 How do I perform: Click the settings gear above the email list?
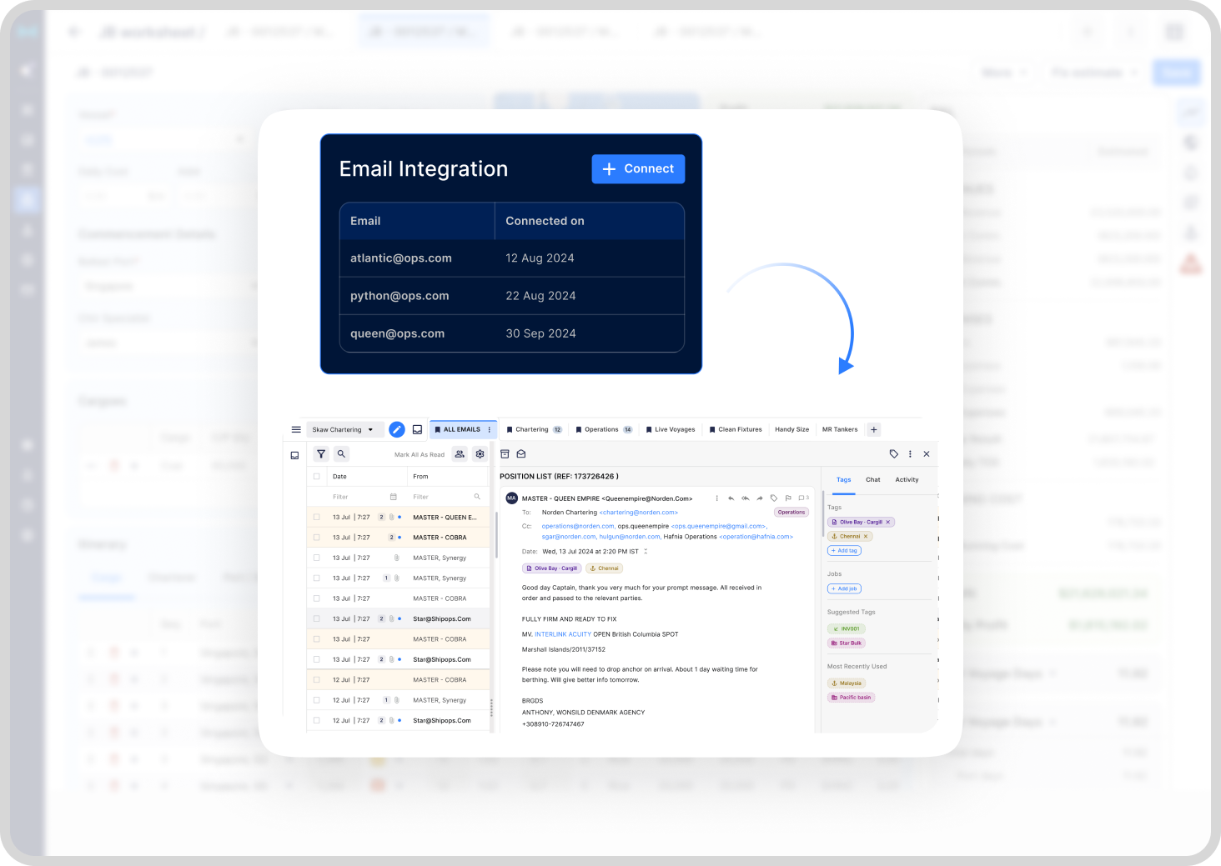[x=480, y=454]
